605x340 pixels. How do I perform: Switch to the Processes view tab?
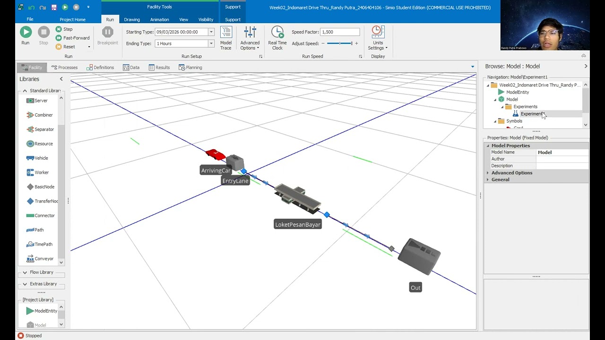click(x=64, y=68)
